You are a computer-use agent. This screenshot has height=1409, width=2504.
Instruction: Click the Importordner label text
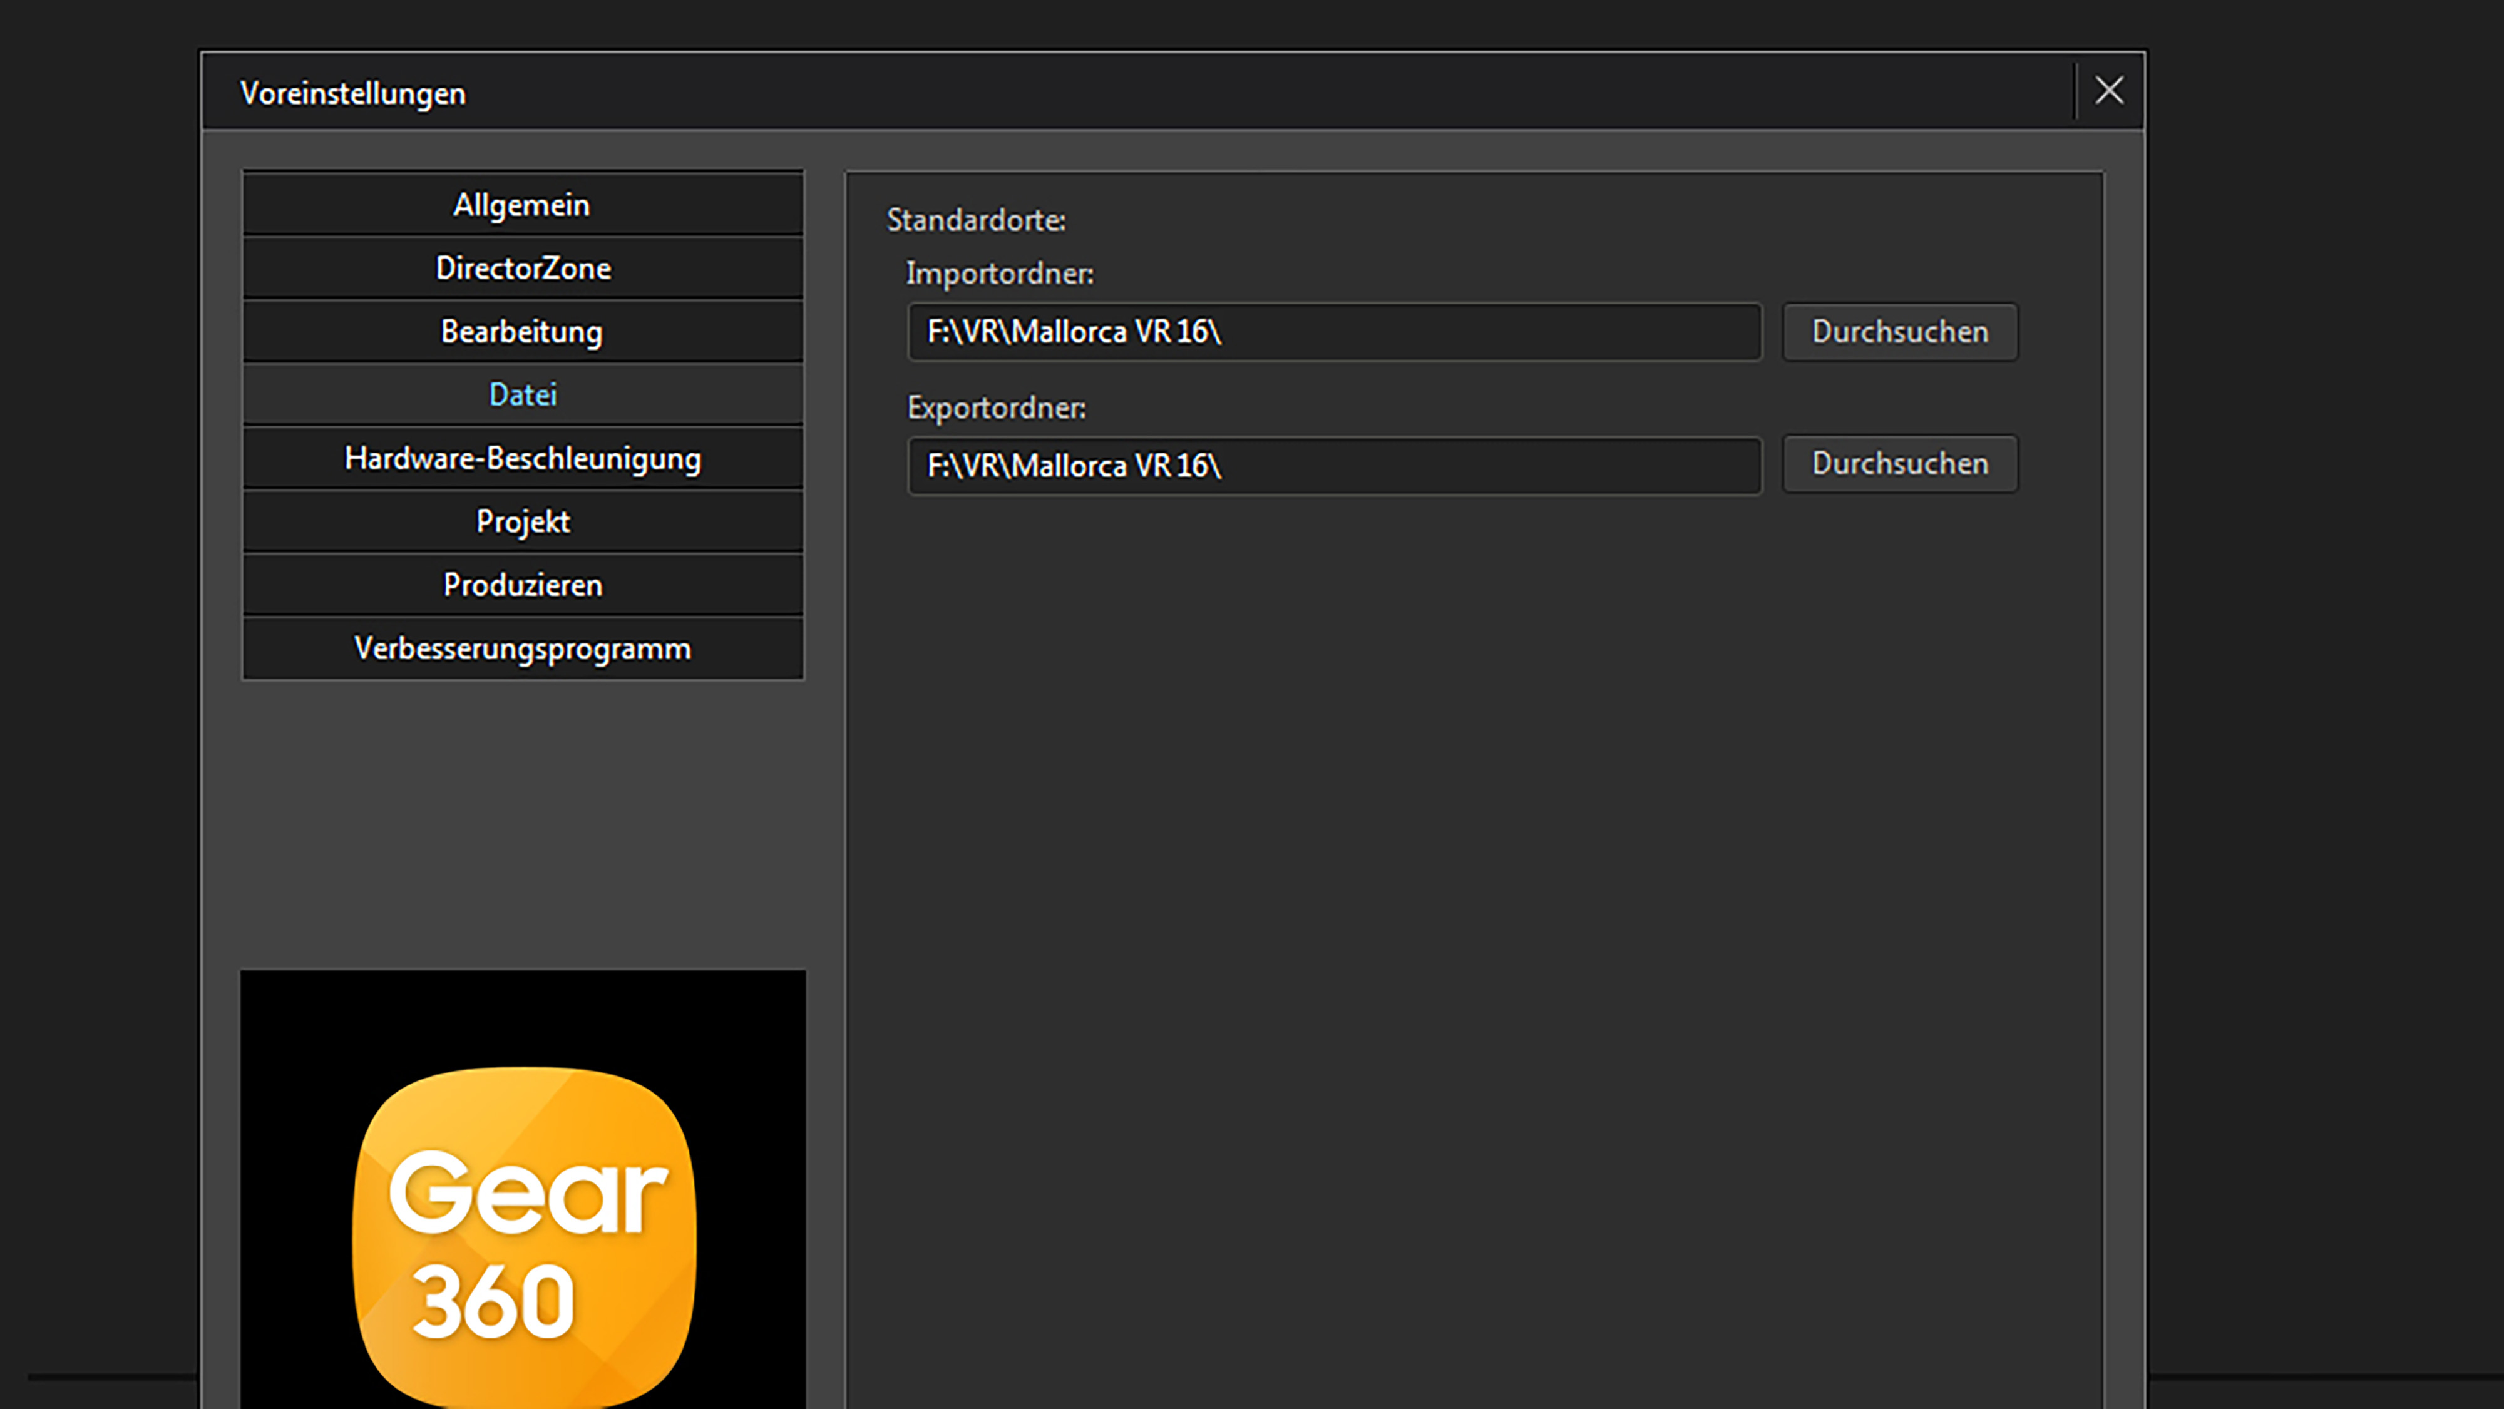999,274
